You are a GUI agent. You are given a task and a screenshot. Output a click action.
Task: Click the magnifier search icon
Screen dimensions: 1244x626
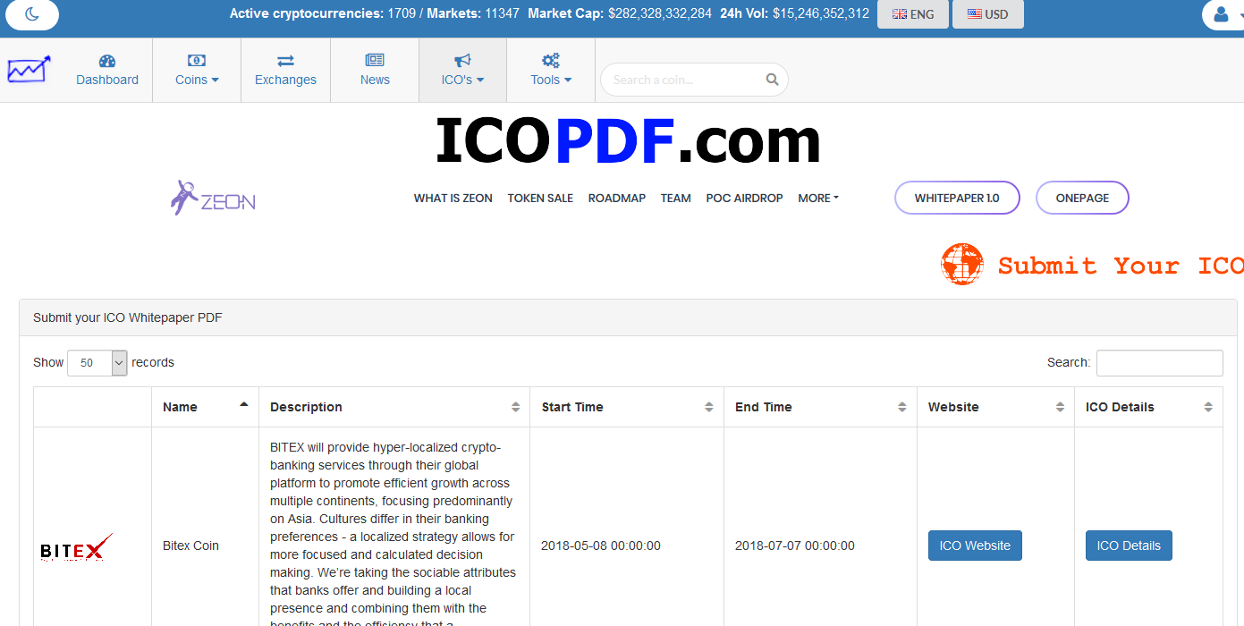click(772, 80)
